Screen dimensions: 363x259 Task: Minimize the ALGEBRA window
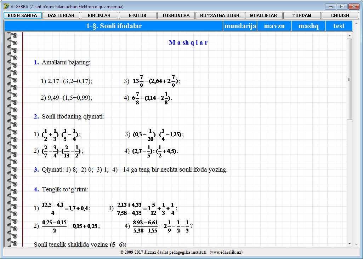coord(330,6)
